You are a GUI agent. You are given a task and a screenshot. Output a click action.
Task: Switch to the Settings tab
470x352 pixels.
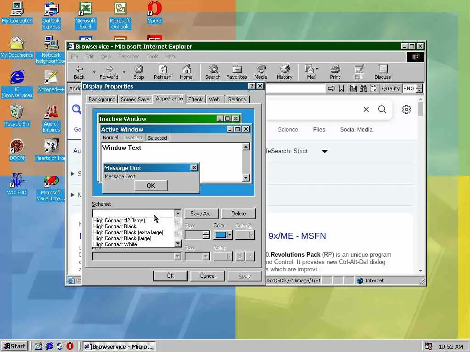(237, 99)
